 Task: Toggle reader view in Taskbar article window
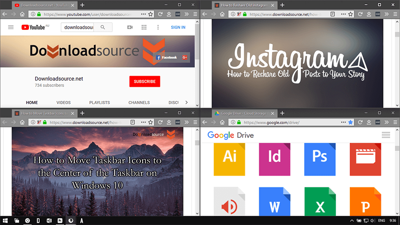132,122
